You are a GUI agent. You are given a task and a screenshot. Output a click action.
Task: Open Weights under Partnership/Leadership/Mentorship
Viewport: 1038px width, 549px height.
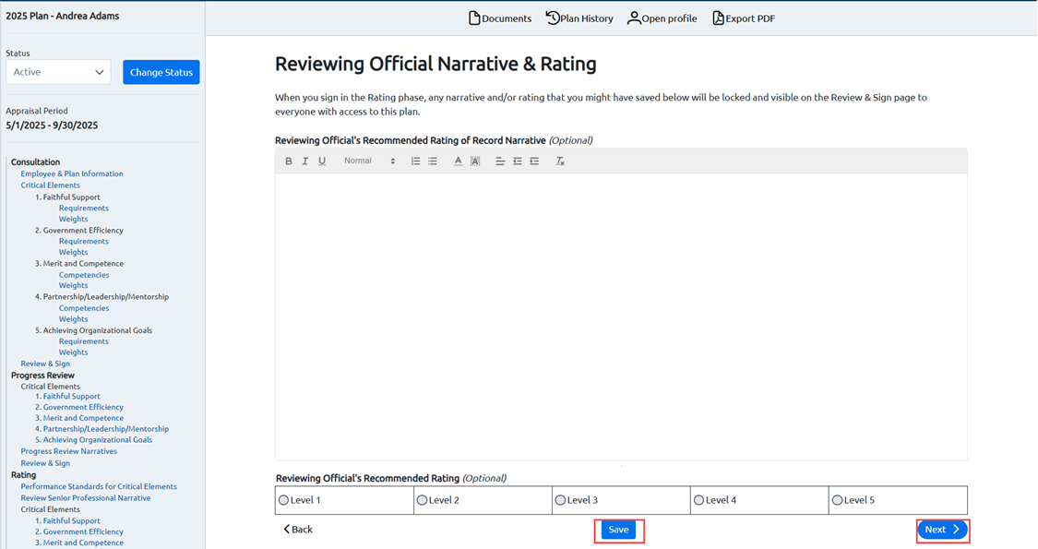pyautogui.click(x=73, y=319)
